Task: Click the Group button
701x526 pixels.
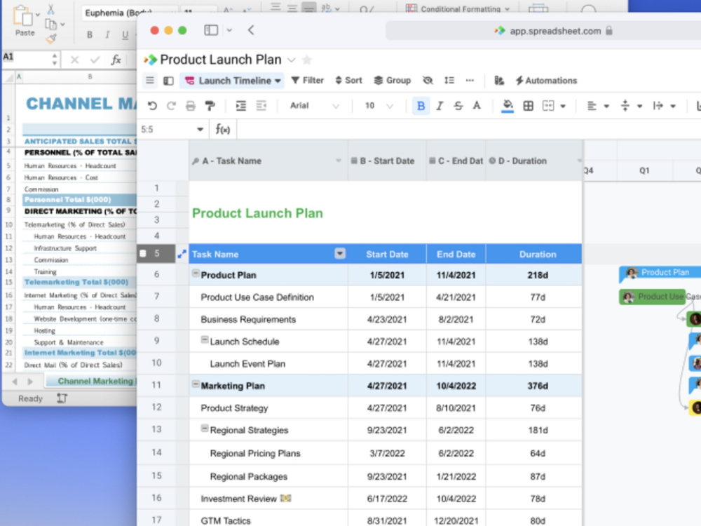Action: pos(392,81)
